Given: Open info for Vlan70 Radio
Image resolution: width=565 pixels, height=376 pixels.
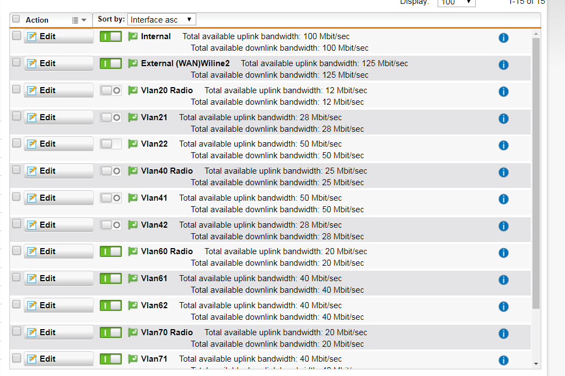Looking at the screenshot, I should point(503,334).
